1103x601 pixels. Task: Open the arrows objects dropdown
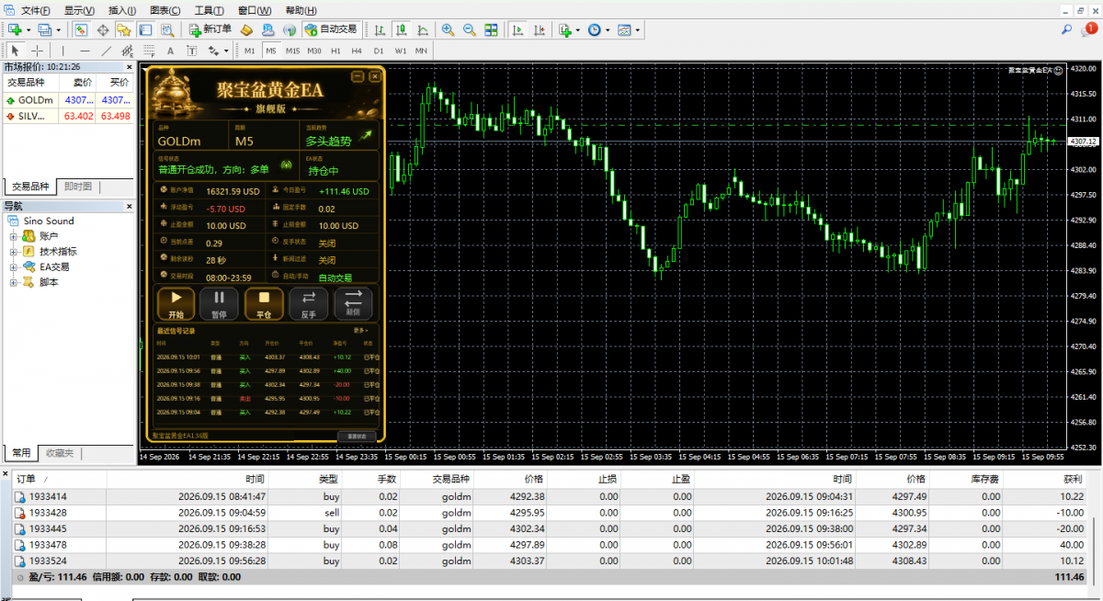tap(227, 51)
